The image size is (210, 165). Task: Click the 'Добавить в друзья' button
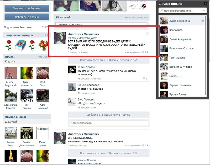(x=27, y=17)
